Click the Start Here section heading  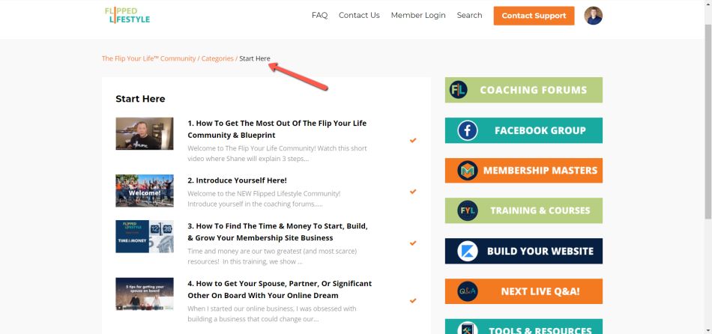pyautogui.click(x=140, y=99)
